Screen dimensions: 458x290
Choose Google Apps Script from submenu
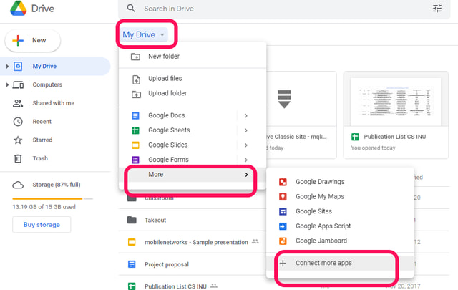point(340,226)
